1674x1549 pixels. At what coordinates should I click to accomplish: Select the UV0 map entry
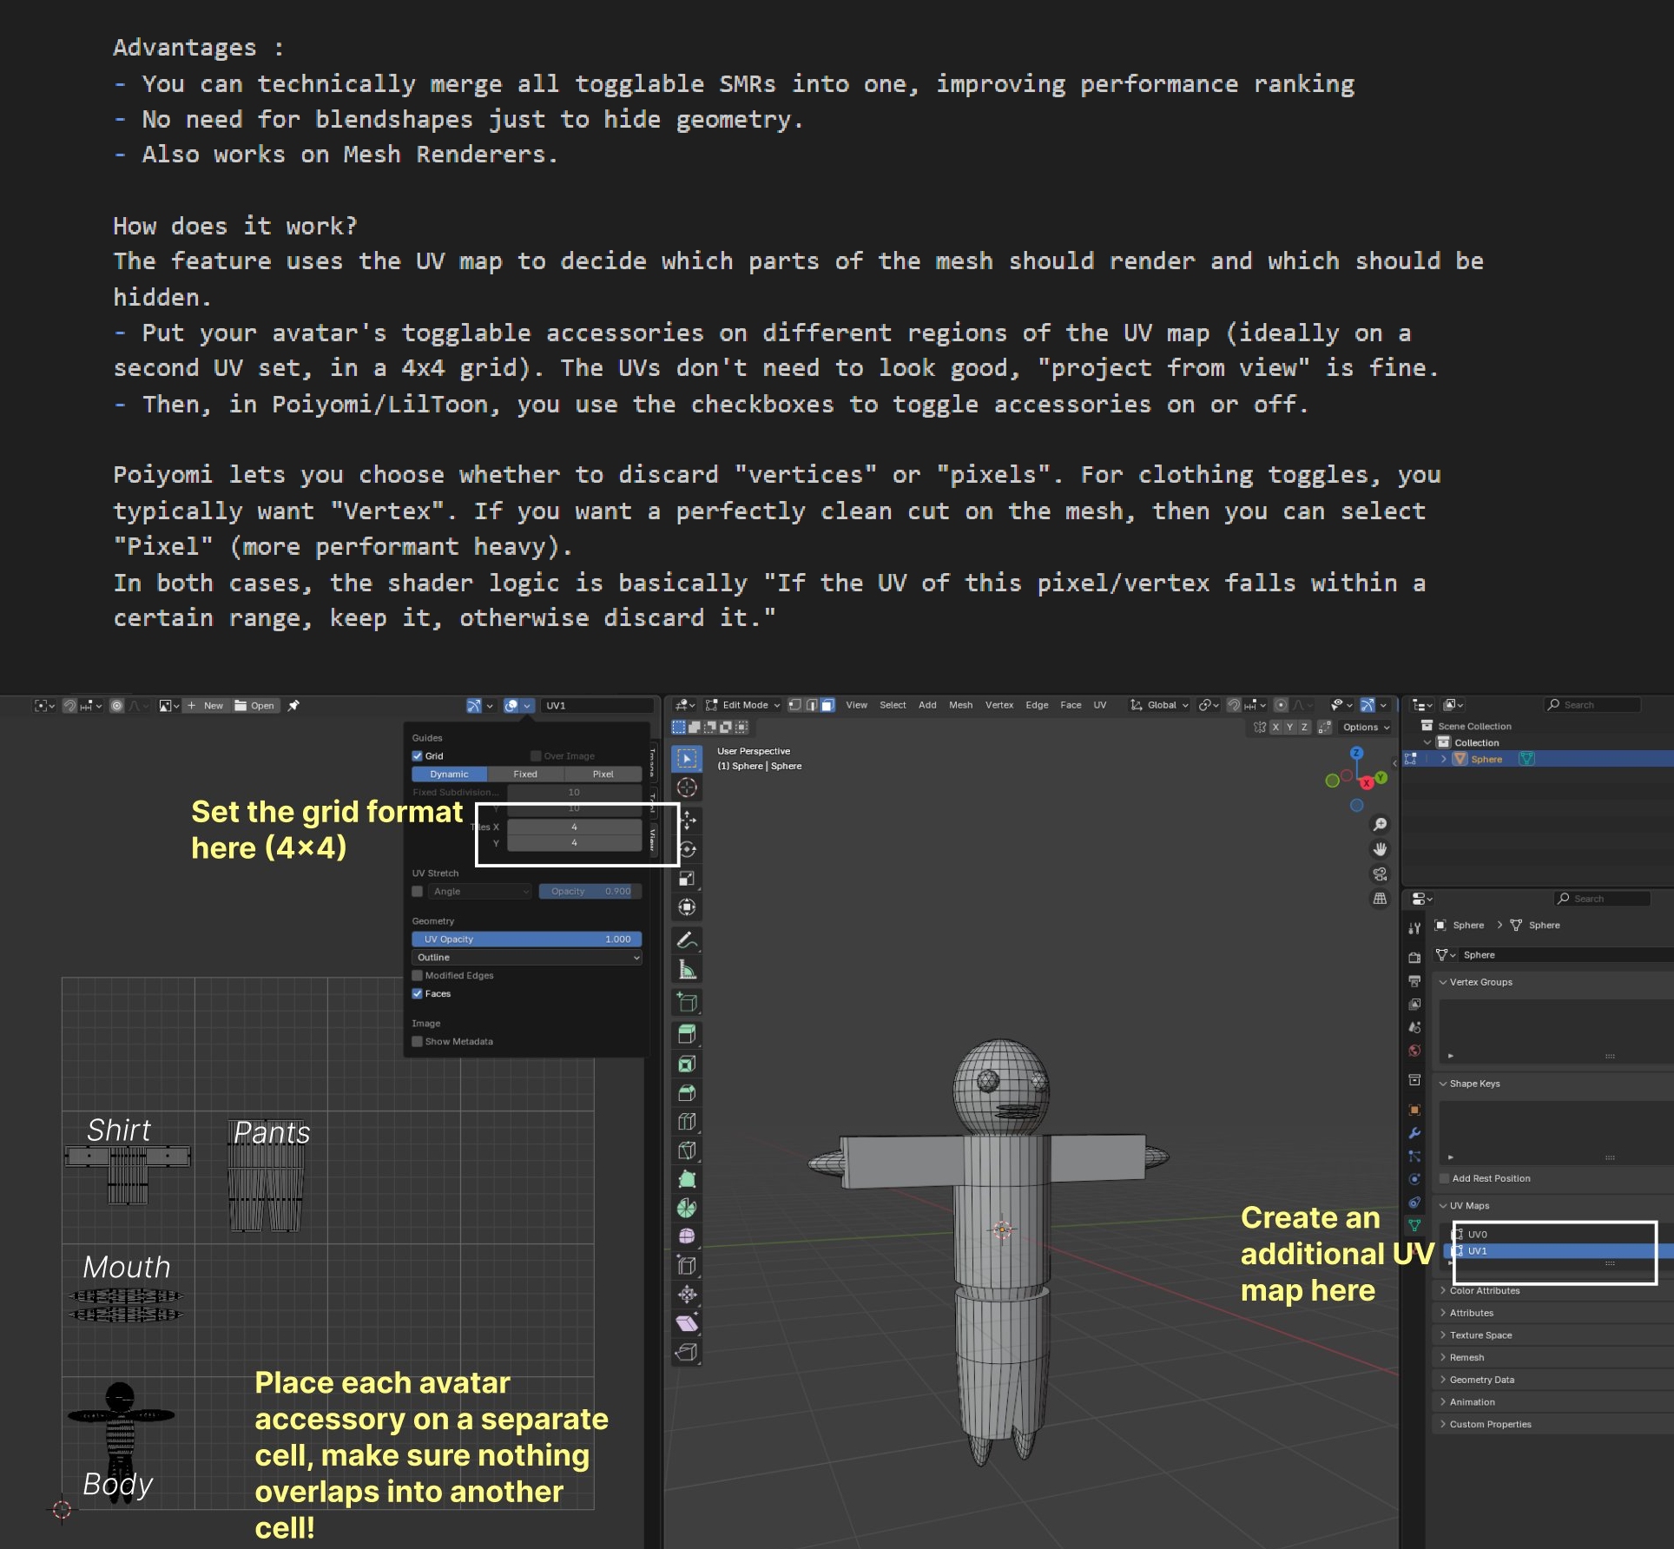click(x=1478, y=1234)
